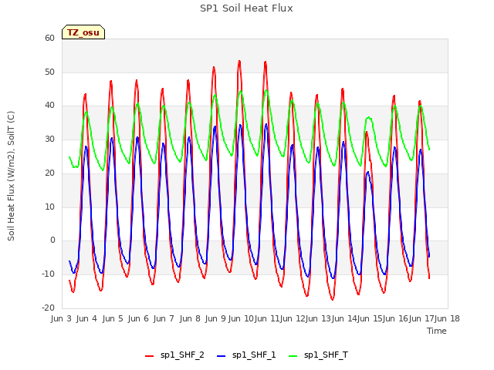
Task: Click the -10 y-axis tick label
Action: point(48,274)
